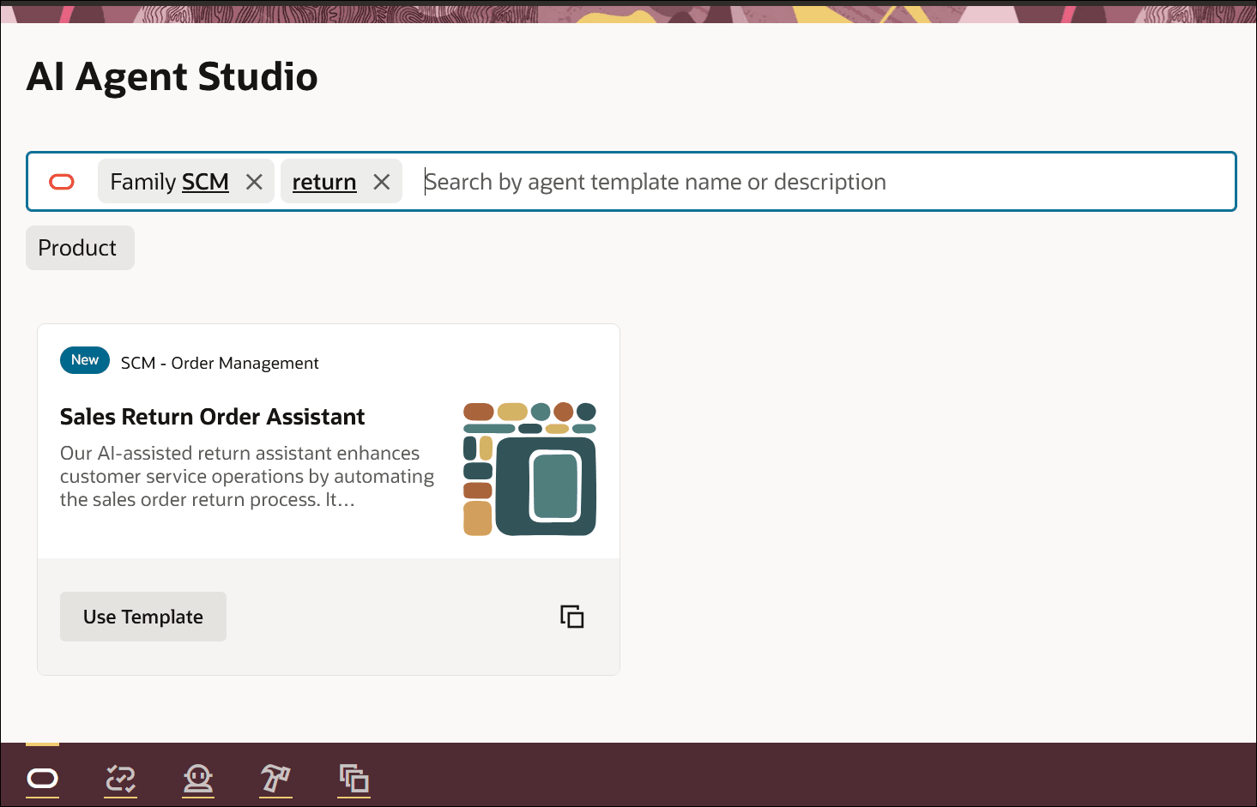Click the New badge on the template card
Viewport: 1257px width, 807px height.
pyautogui.click(x=84, y=360)
